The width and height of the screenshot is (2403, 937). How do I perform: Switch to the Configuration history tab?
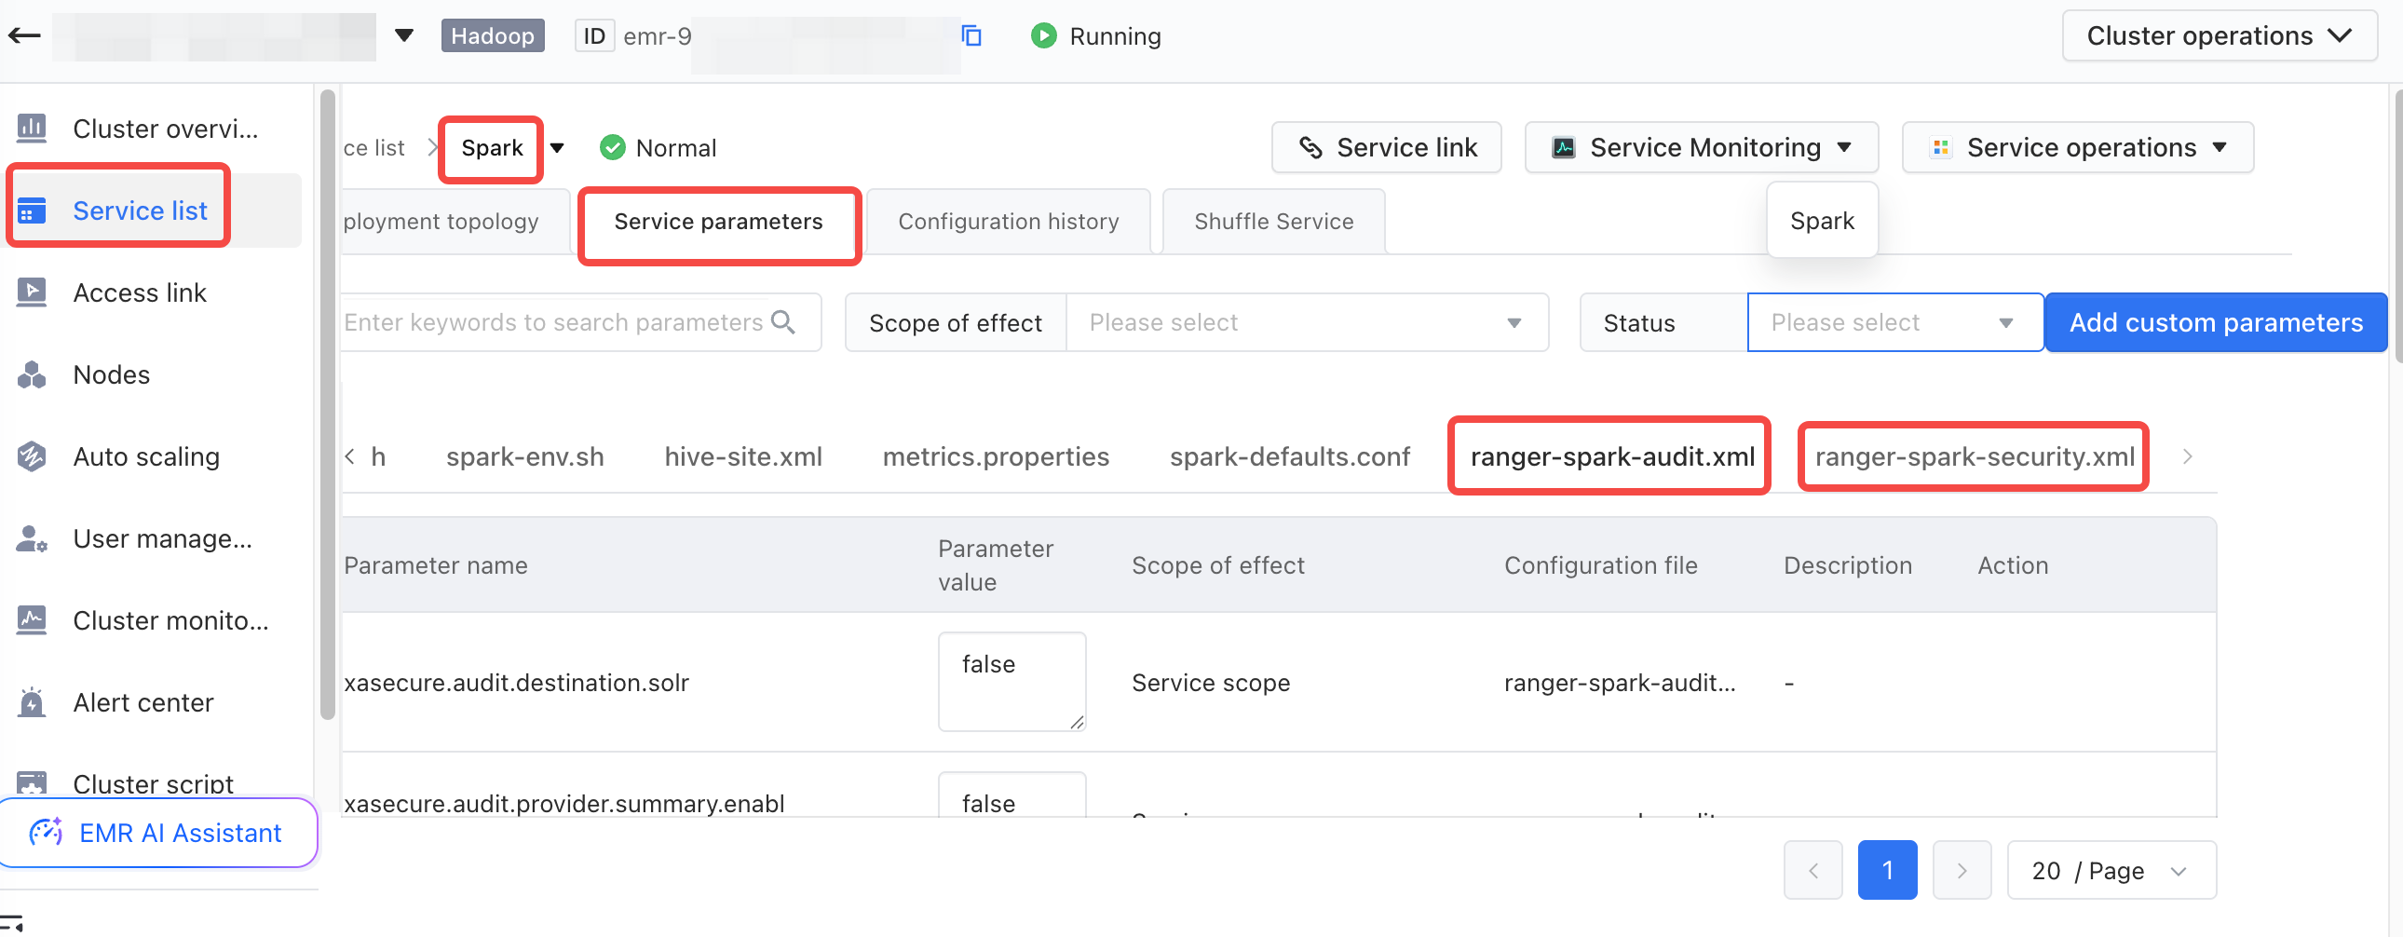click(1009, 222)
